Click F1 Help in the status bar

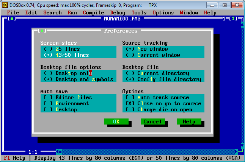[x=14, y=158]
